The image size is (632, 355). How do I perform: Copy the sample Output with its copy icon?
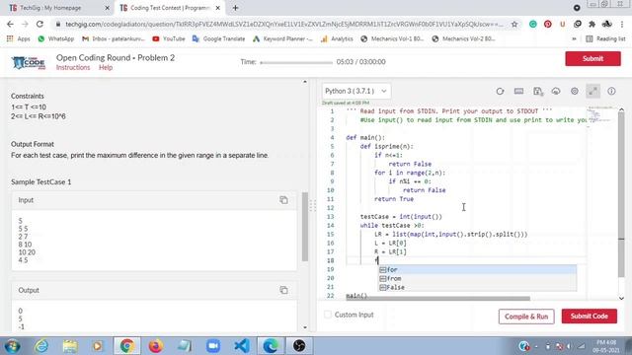click(x=283, y=290)
